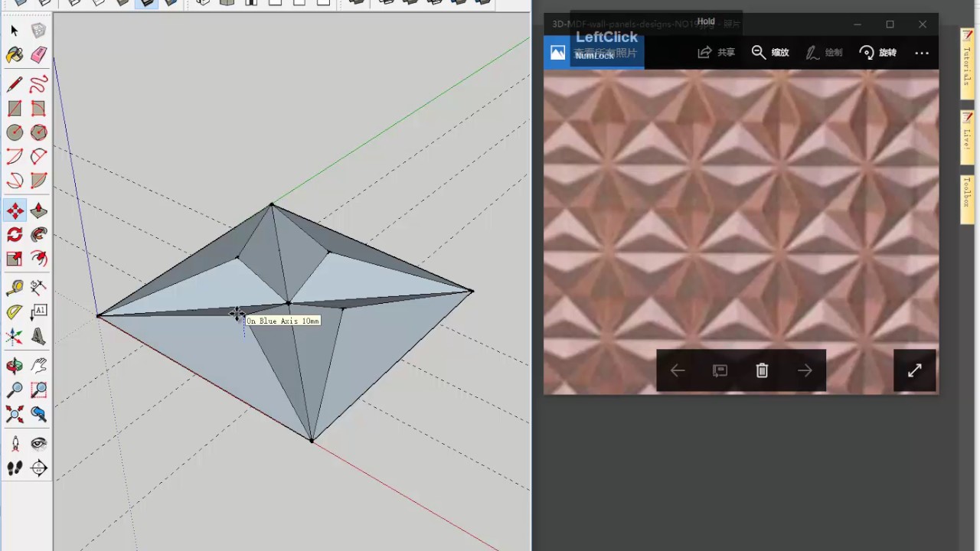Select the Polygon tool
Viewport: 980px width, 551px height.
[39, 132]
